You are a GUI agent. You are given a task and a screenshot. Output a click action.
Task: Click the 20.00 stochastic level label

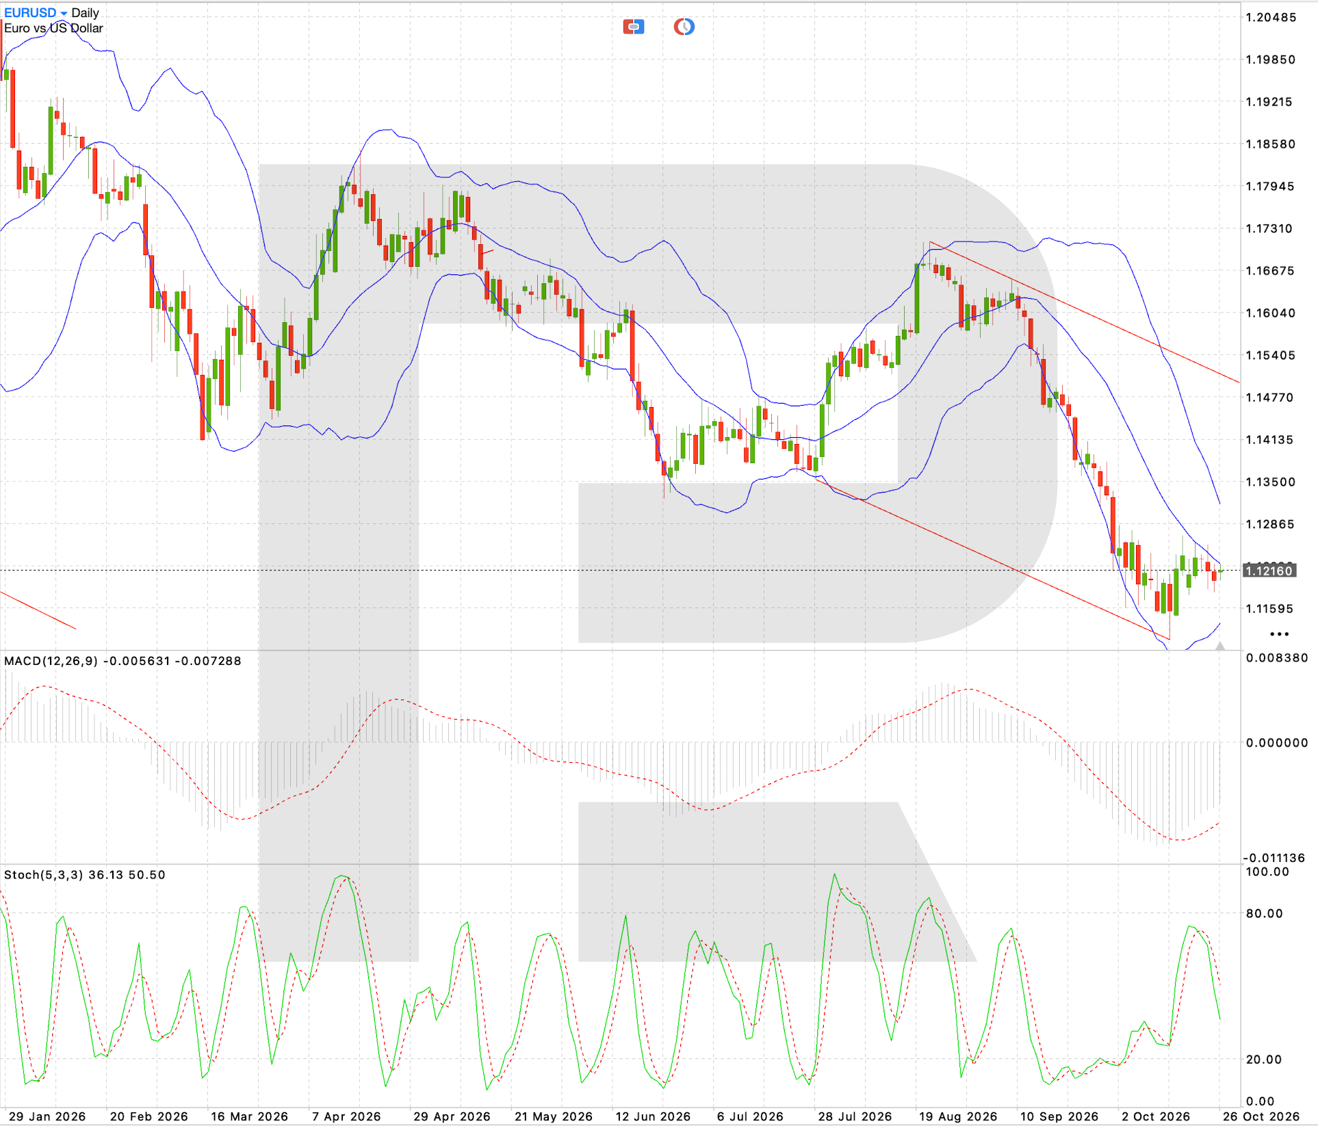(x=1264, y=1059)
